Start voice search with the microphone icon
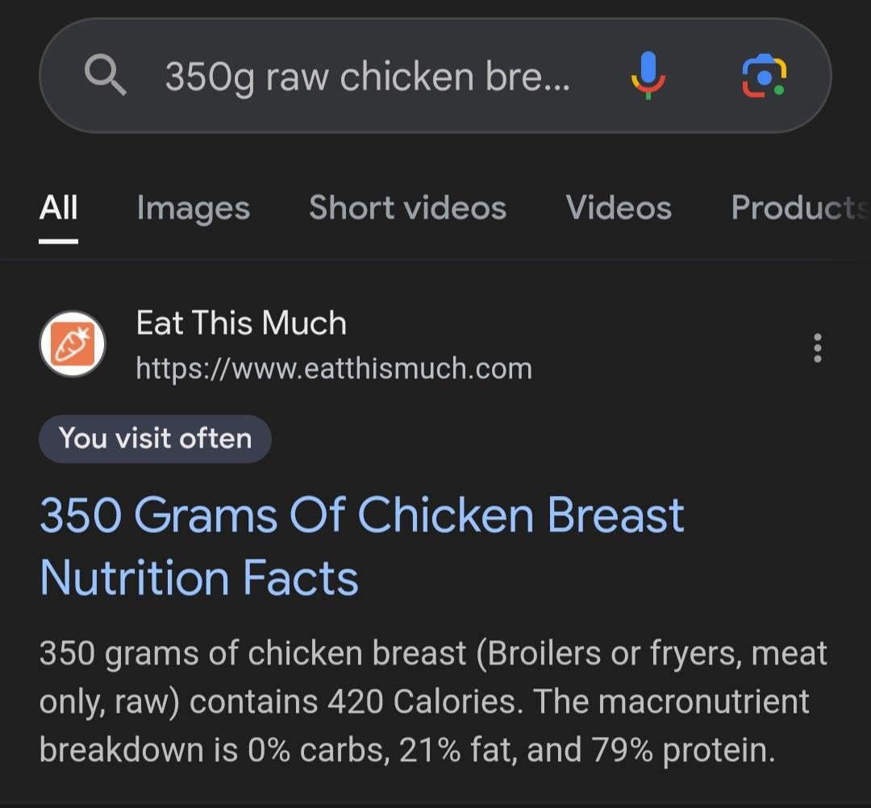 pyautogui.click(x=648, y=76)
